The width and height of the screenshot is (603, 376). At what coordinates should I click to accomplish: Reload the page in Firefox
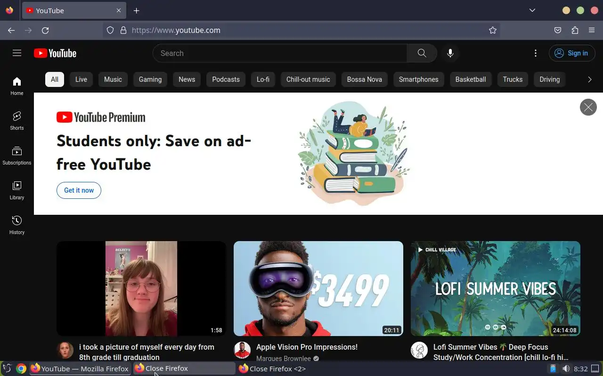[x=45, y=30]
